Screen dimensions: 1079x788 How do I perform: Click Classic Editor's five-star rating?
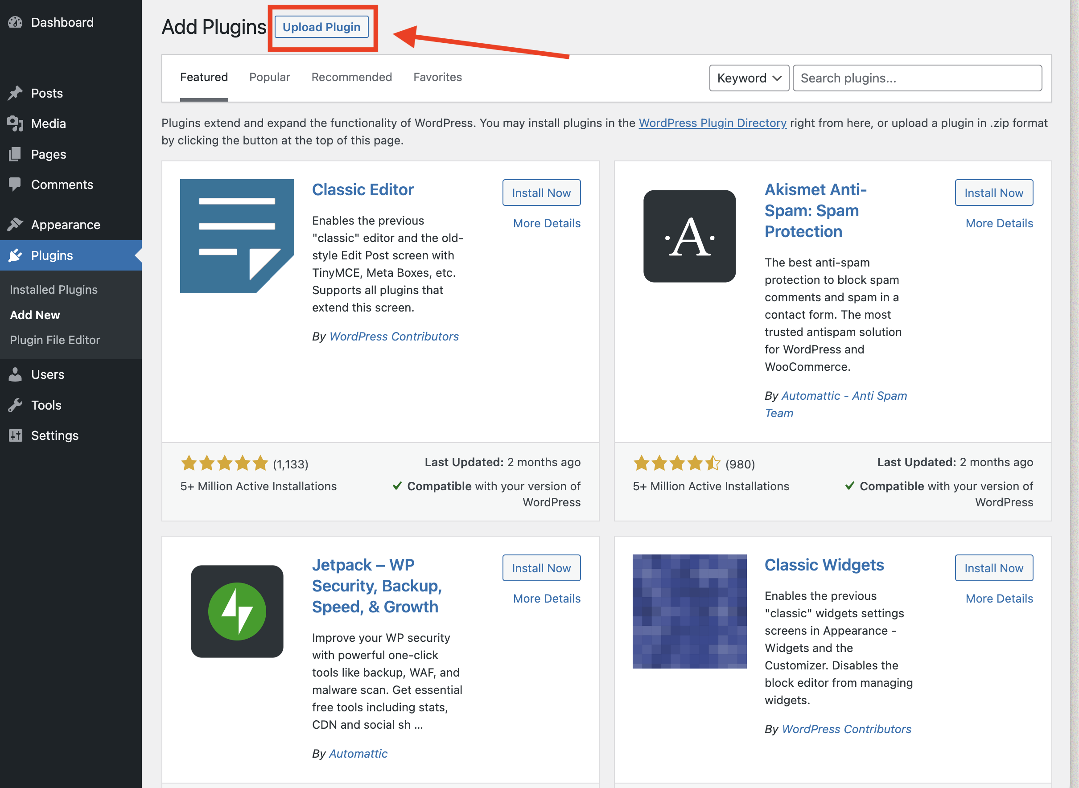tap(224, 463)
